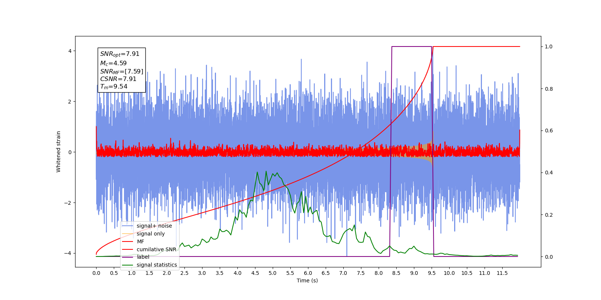Click the x-axis tick label 8.5

(396, 273)
